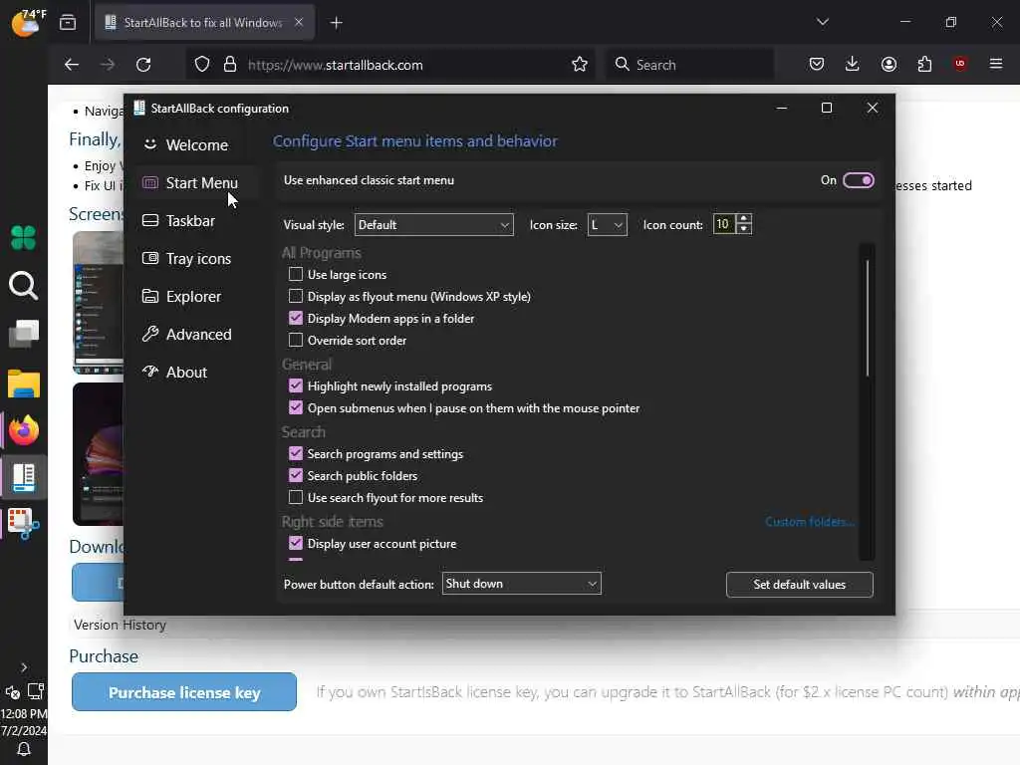Click the StartAllBack taskbar icon
The height and width of the screenshot is (765, 1020).
point(24,477)
